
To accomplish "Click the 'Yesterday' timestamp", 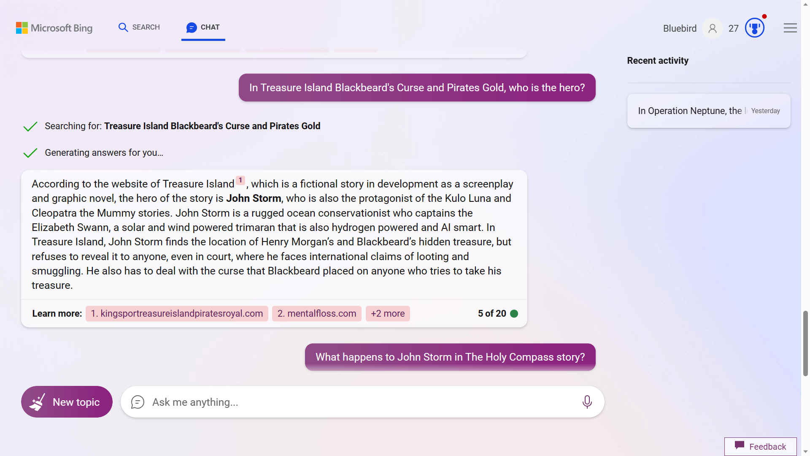I will click(x=765, y=111).
